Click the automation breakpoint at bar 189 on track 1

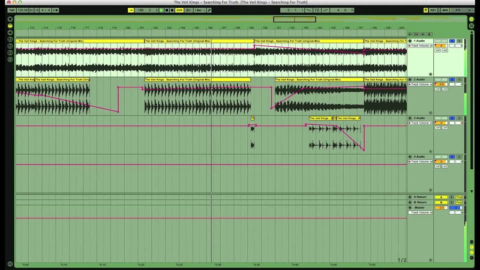pos(254,46)
